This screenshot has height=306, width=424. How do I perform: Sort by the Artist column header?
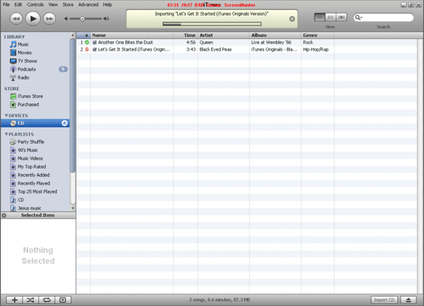click(x=224, y=35)
